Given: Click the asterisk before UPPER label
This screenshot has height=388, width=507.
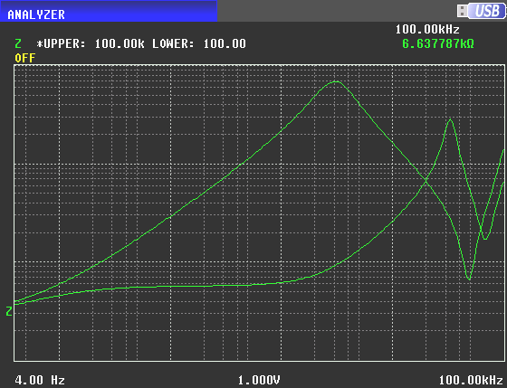Looking at the screenshot, I should [x=40, y=43].
